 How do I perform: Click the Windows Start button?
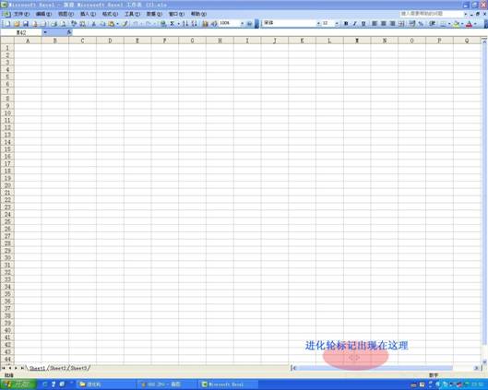(x=18, y=384)
